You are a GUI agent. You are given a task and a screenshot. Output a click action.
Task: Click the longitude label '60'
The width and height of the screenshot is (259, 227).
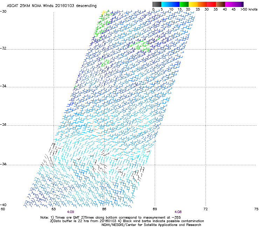tap(3, 209)
